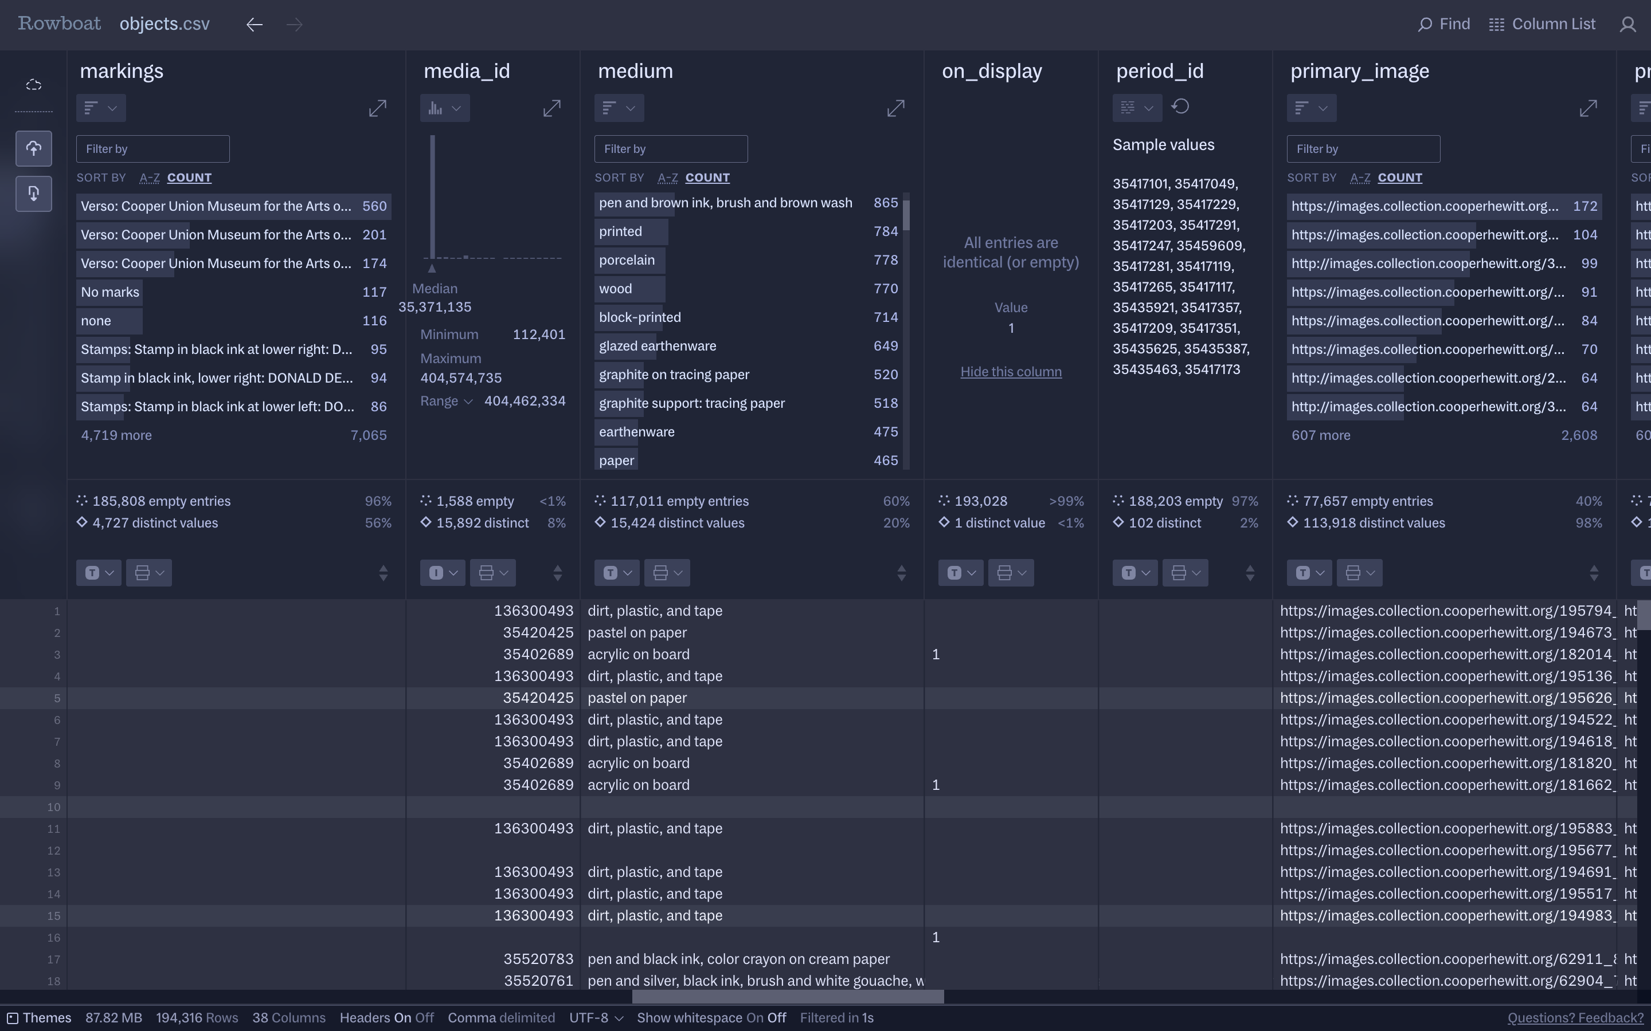The width and height of the screenshot is (1651, 1031).
Task: Open the Column List
Action: pyautogui.click(x=1542, y=25)
